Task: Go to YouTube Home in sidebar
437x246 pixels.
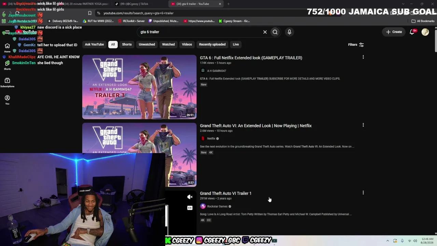Action: pos(7,48)
